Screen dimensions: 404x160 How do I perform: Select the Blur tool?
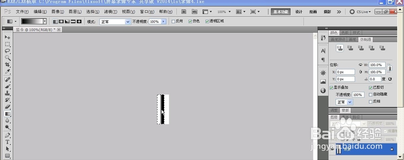click(x=7, y=120)
